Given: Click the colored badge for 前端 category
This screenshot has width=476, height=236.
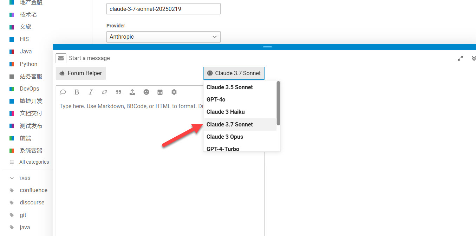Looking at the screenshot, I should [x=12, y=138].
